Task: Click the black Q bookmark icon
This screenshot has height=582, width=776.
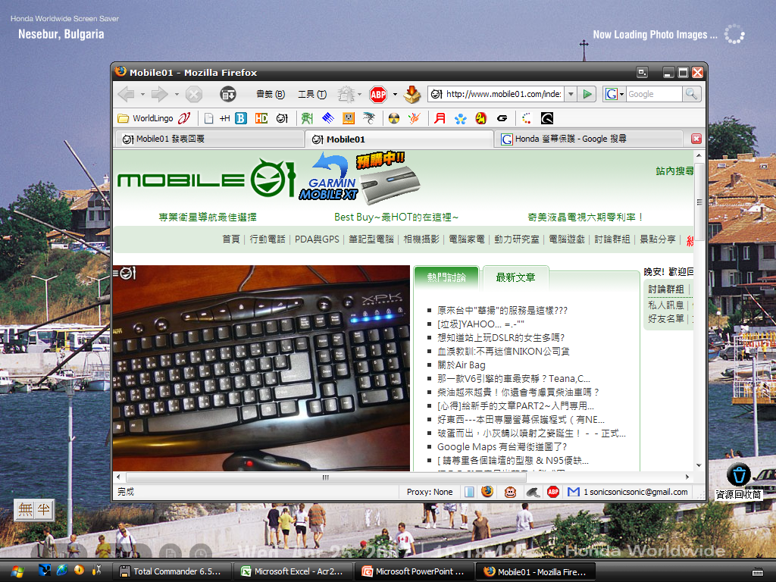Action: coord(547,118)
